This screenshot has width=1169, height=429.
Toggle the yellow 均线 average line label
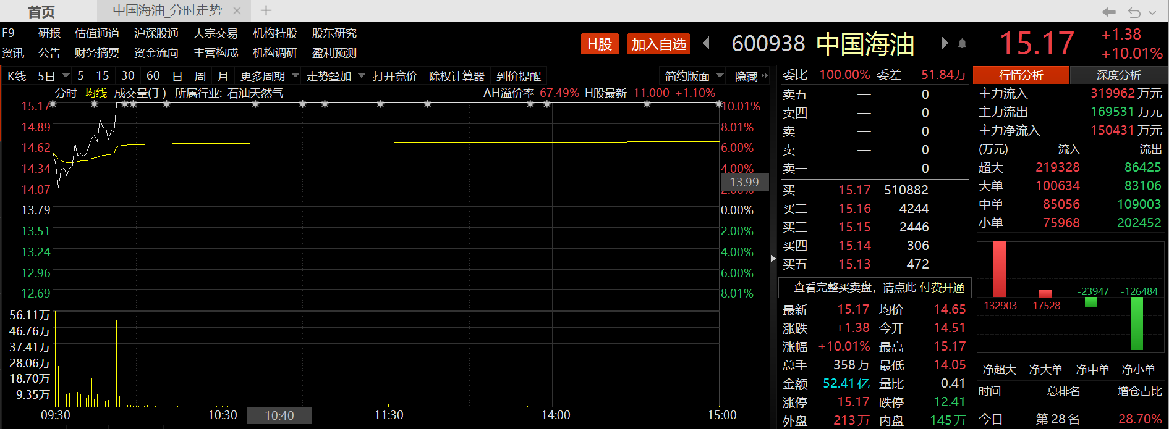pos(96,93)
